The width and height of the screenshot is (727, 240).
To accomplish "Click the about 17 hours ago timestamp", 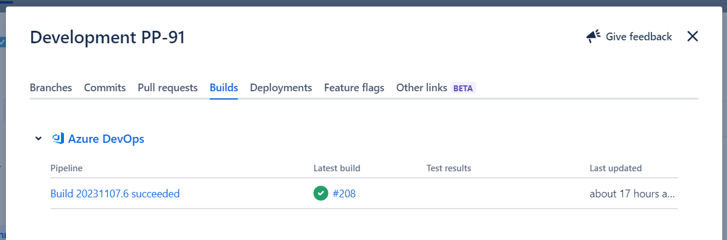I will coord(632,193).
